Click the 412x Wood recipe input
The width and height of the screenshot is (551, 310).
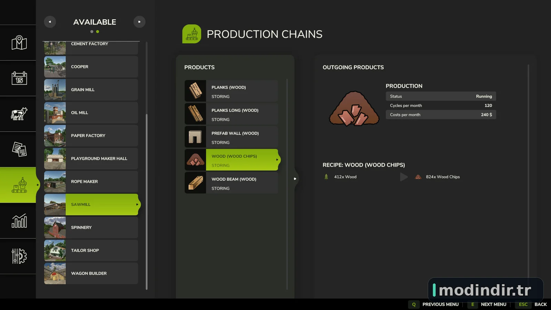[340, 177]
